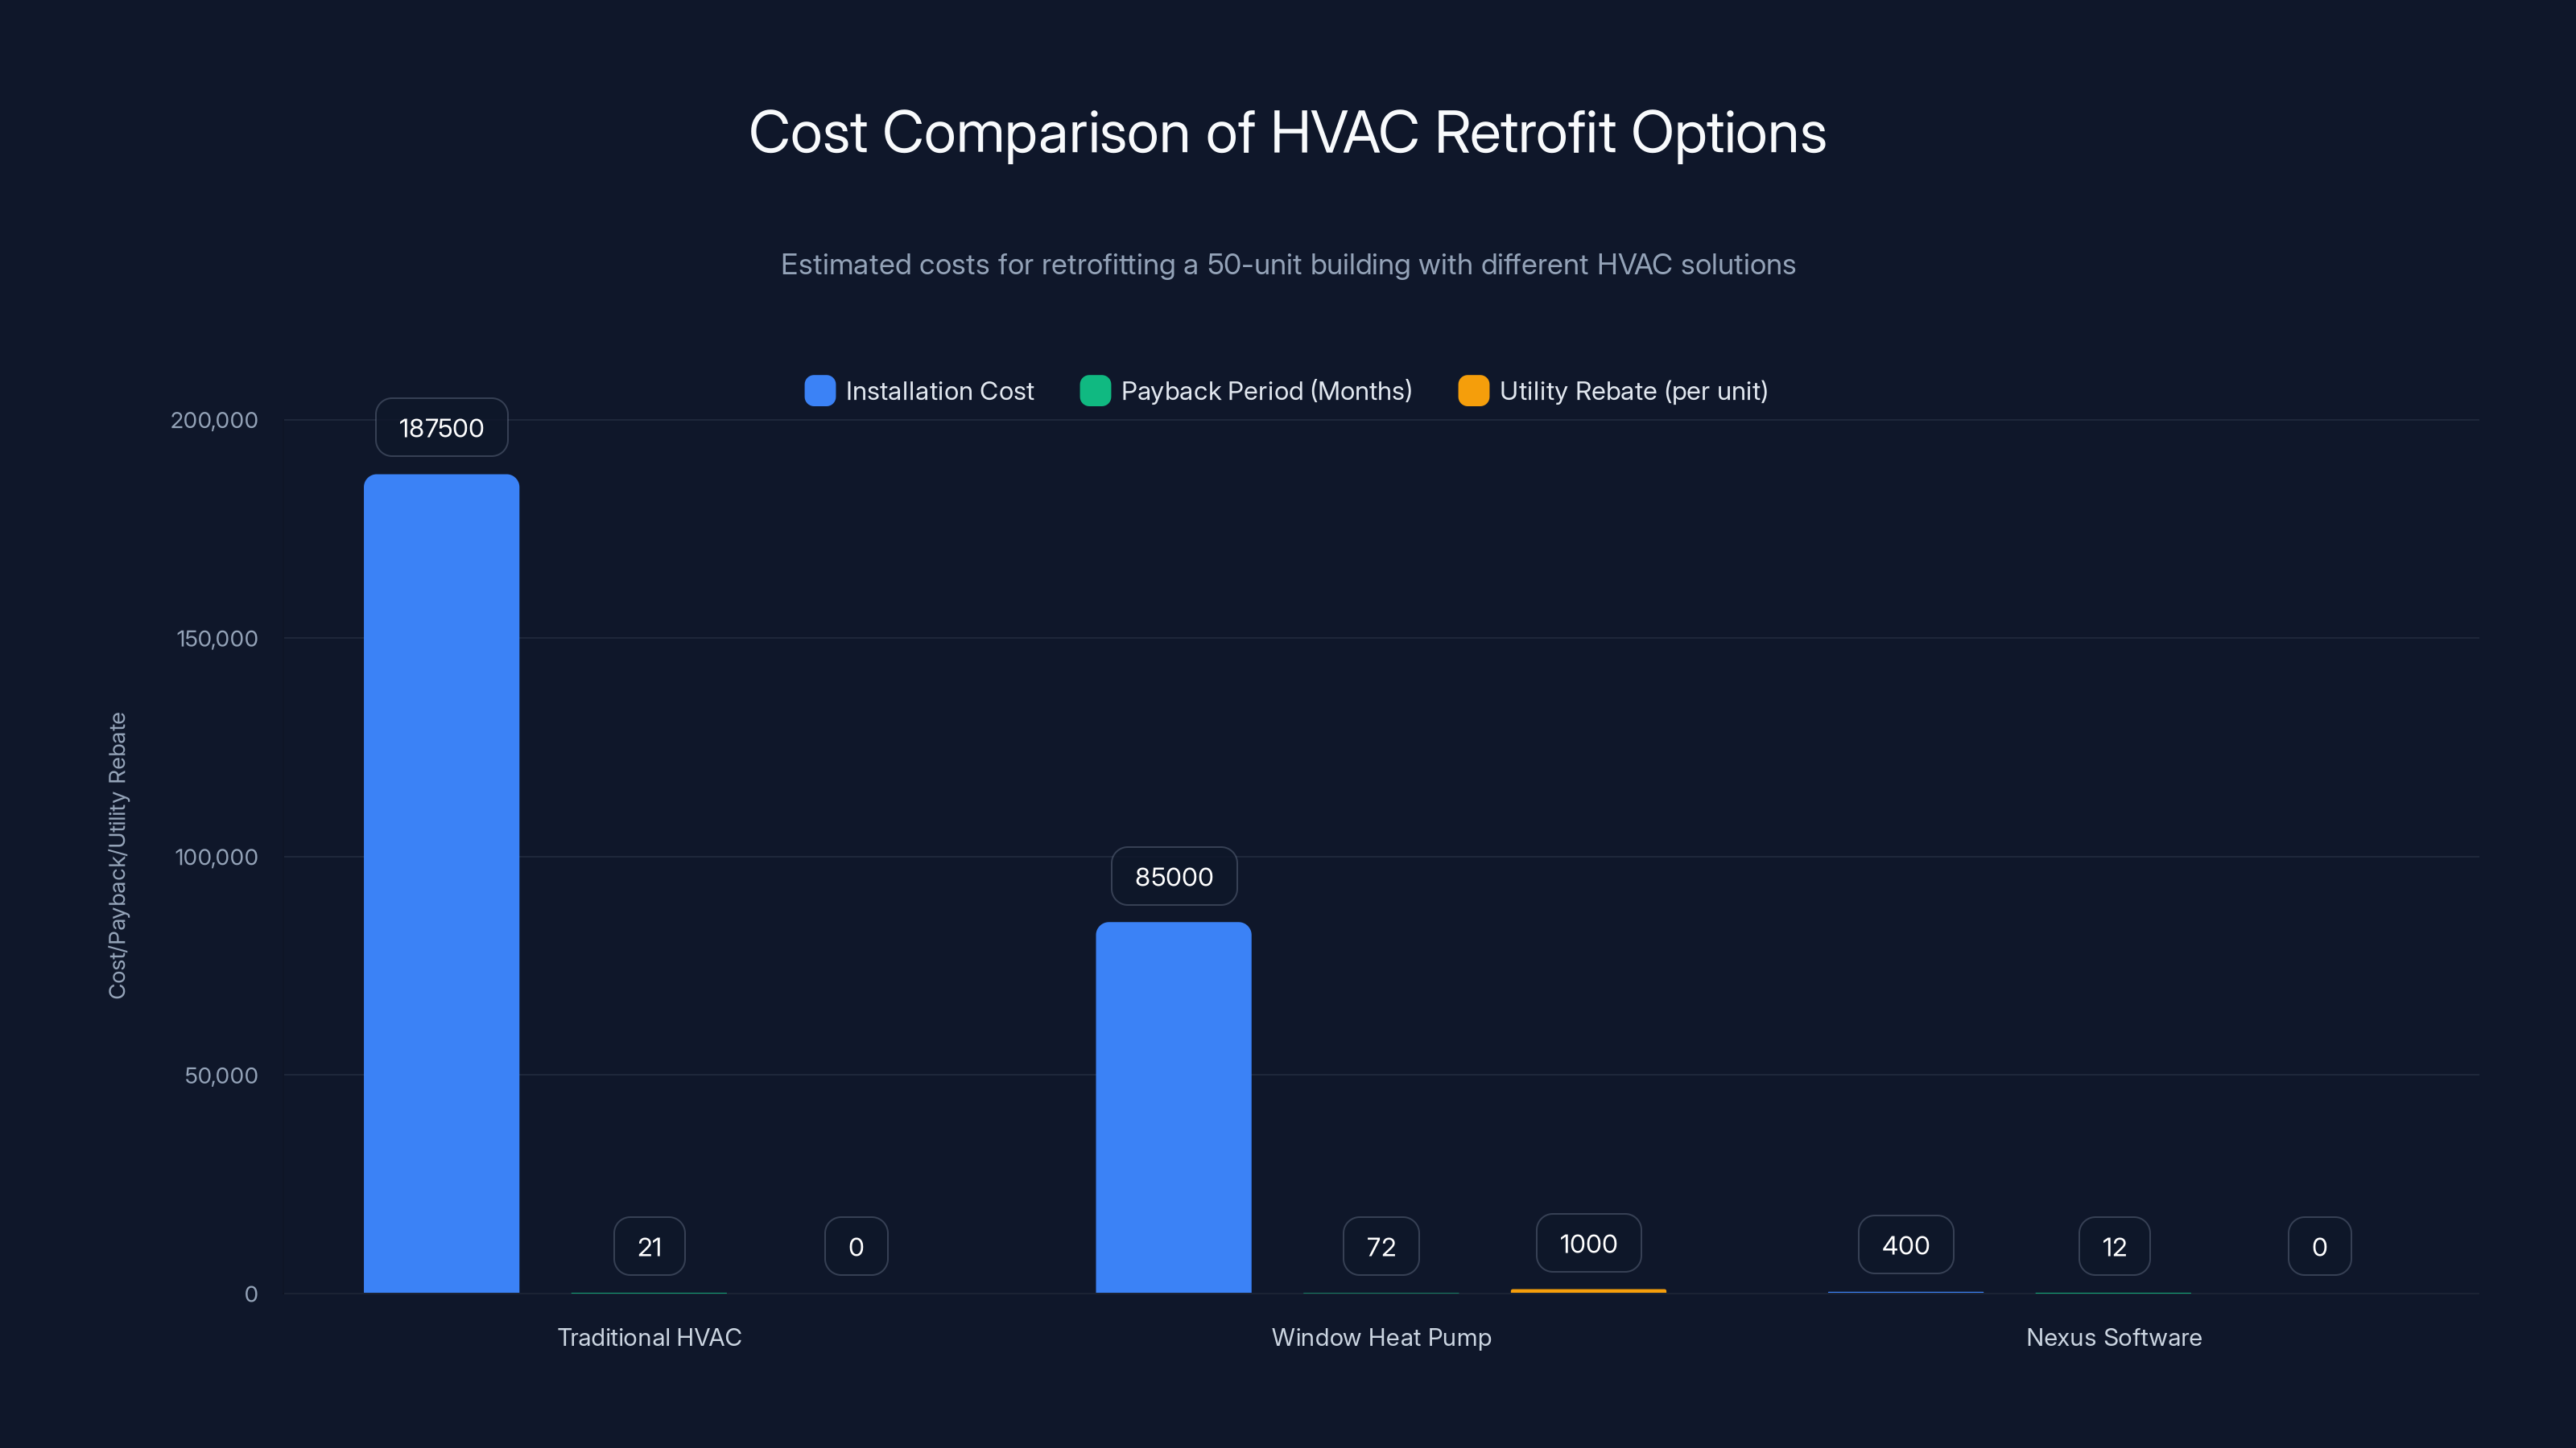This screenshot has height=1448, width=2576.
Task: Click the chart title Cost Comparison of HVAC Retrofit Options
Action: click(1288, 133)
